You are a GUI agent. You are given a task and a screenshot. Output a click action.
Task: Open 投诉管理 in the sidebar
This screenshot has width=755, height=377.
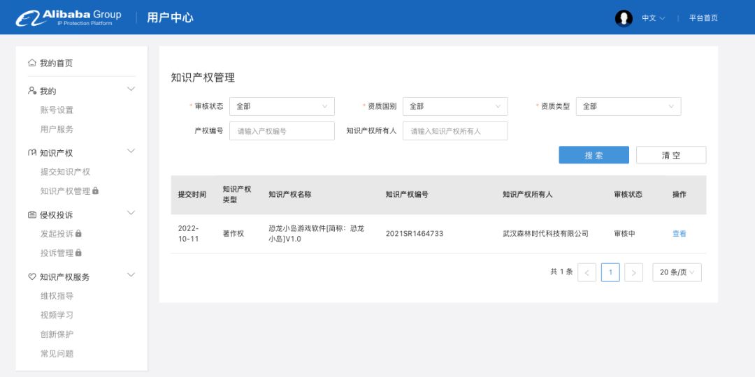click(x=57, y=253)
